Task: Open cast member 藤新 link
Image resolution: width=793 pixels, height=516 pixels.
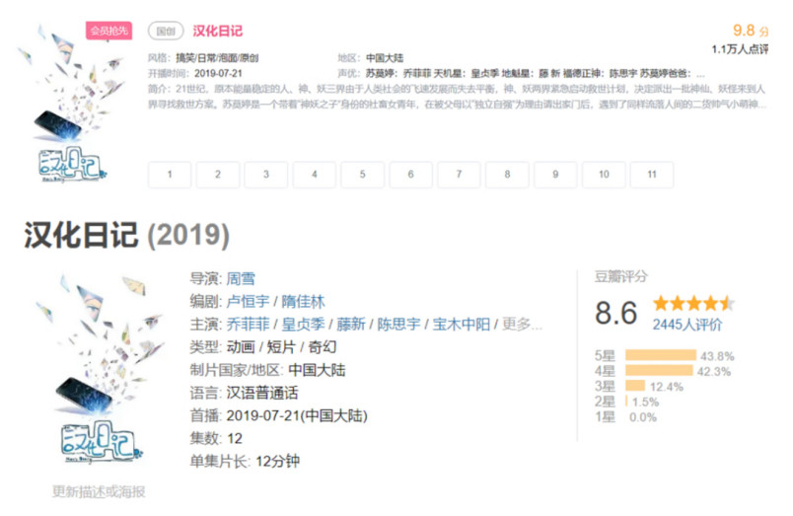Action: tap(350, 325)
